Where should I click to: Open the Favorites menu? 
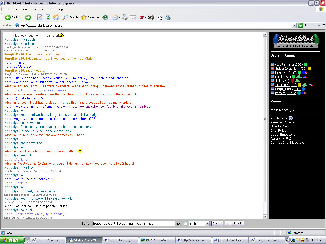[x=37, y=9]
